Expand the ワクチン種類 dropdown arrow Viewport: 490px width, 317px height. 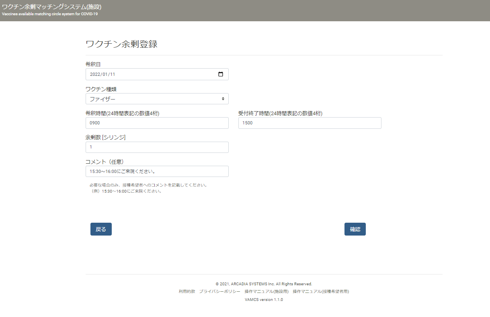pos(223,99)
